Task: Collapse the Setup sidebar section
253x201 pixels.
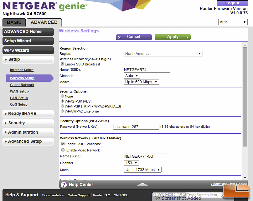Action: (28, 60)
